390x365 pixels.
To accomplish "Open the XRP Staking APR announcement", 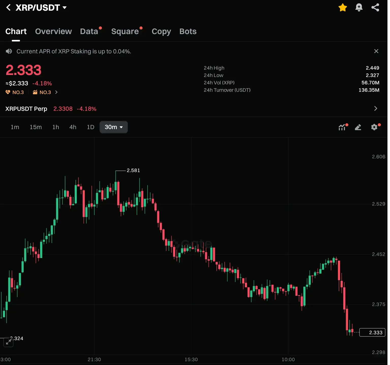I will pos(74,51).
